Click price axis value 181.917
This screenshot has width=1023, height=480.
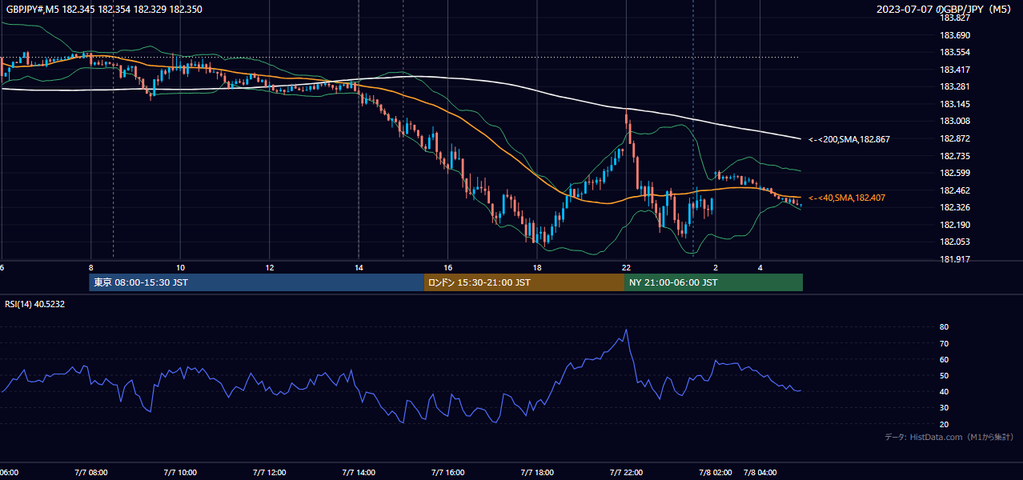coord(954,259)
